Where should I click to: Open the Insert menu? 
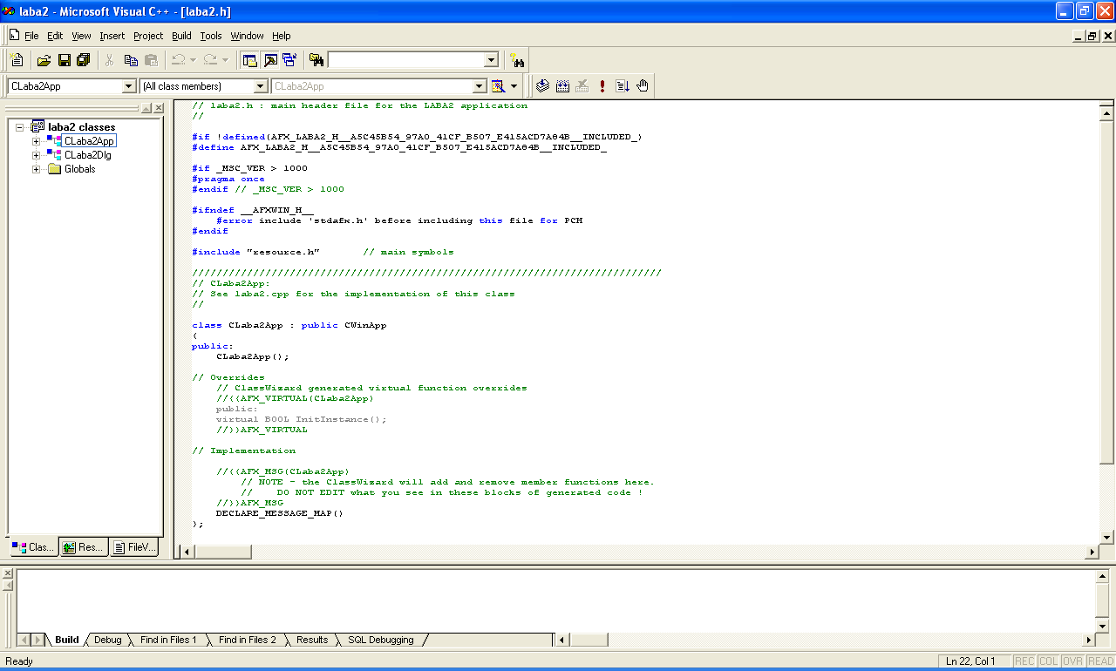112,36
